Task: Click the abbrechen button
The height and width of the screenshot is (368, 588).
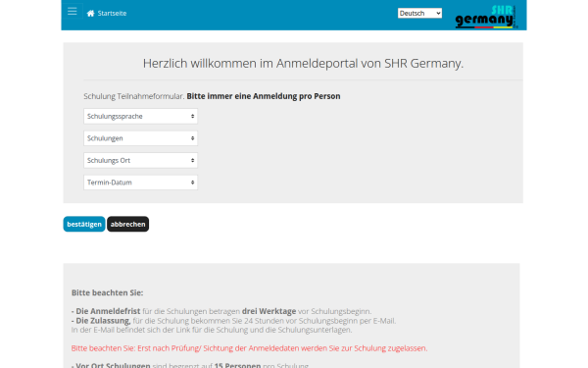Action: 127,224
